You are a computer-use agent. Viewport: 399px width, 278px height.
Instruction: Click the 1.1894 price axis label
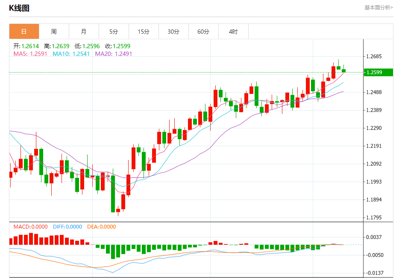pyautogui.click(x=374, y=200)
